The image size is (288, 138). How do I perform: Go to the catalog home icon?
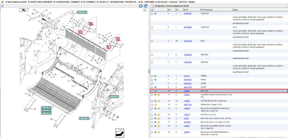[x=2, y=2]
